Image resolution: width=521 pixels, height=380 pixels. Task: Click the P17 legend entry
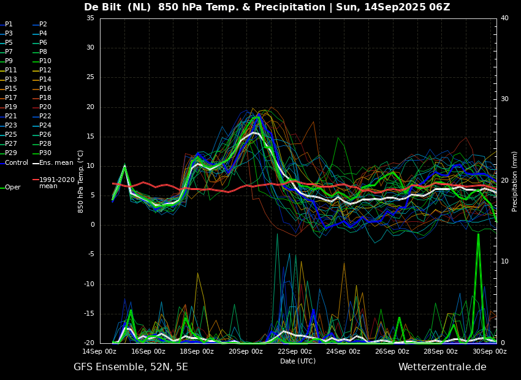9,97
